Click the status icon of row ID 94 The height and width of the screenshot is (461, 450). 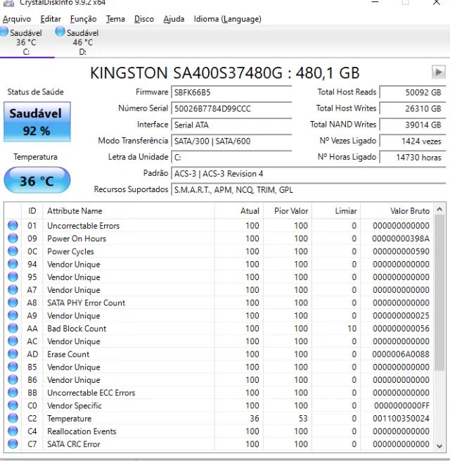(x=13, y=264)
